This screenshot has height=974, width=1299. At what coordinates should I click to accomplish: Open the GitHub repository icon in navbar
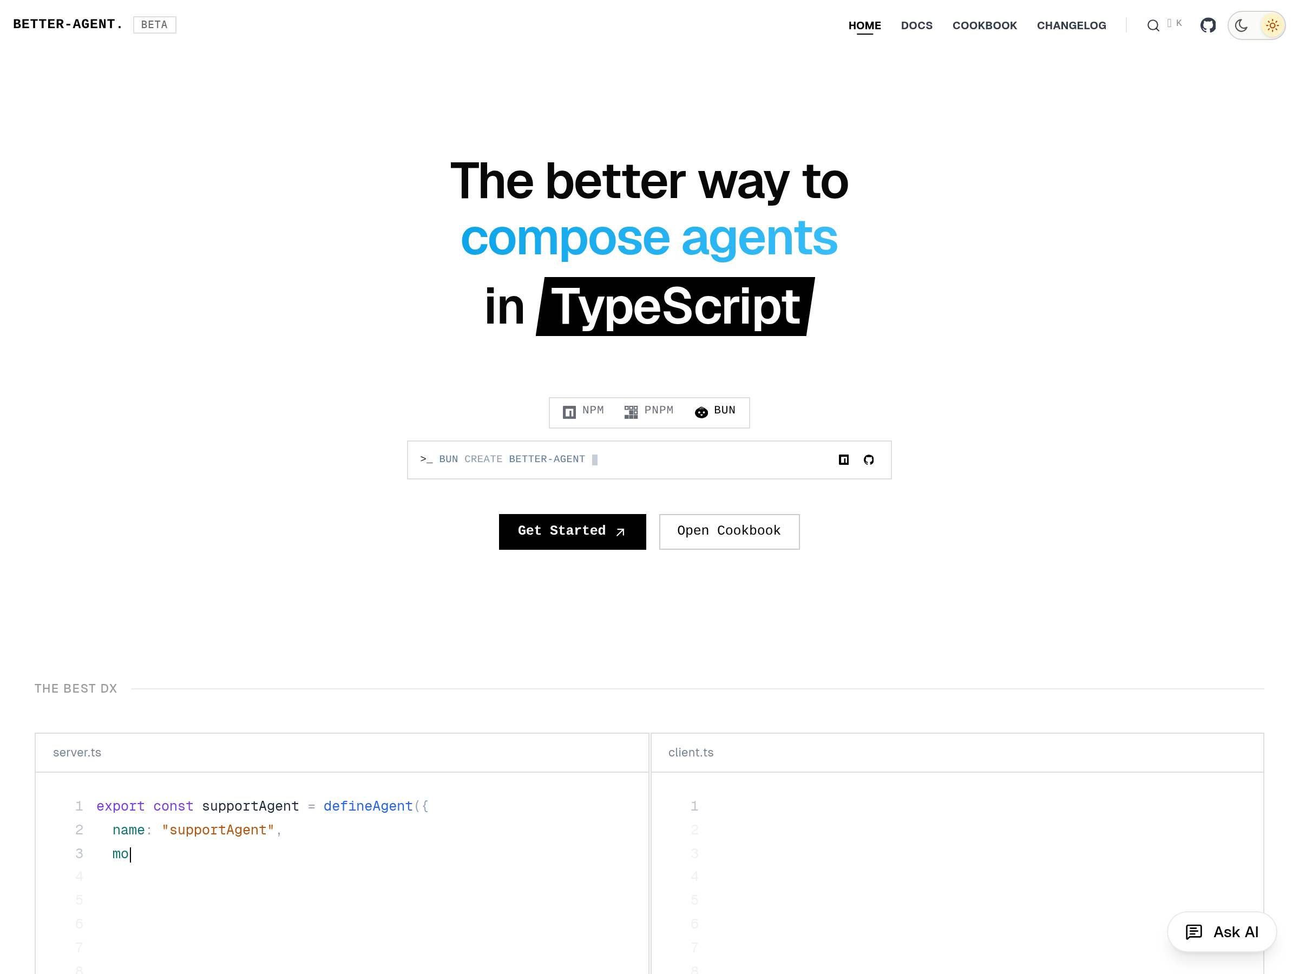1208,25
